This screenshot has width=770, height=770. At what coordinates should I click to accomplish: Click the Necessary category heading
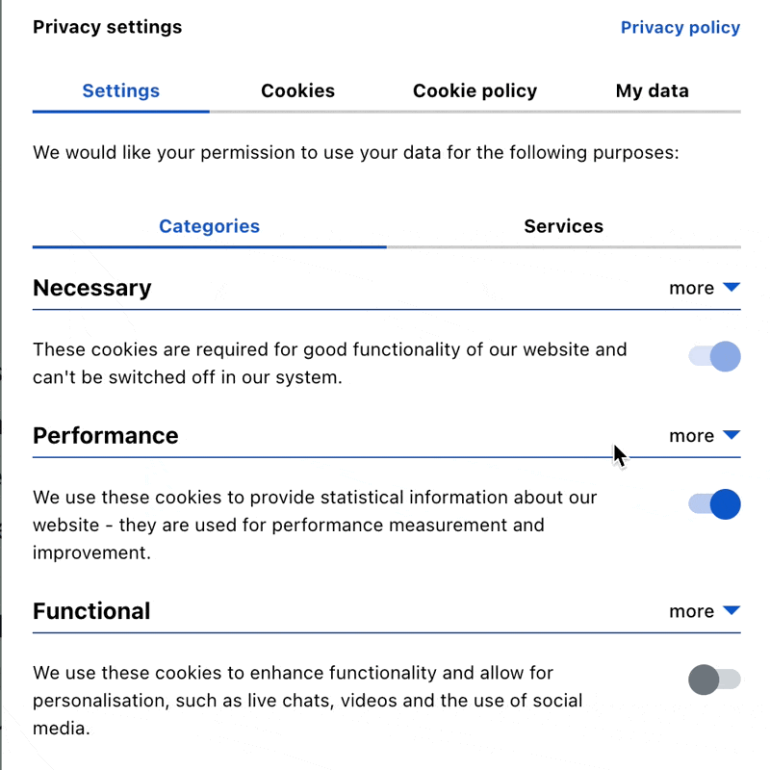91,288
